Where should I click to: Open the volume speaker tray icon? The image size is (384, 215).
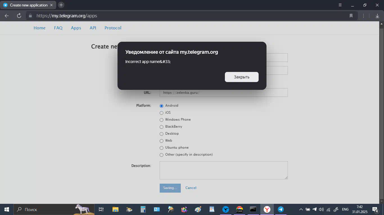click(321, 209)
